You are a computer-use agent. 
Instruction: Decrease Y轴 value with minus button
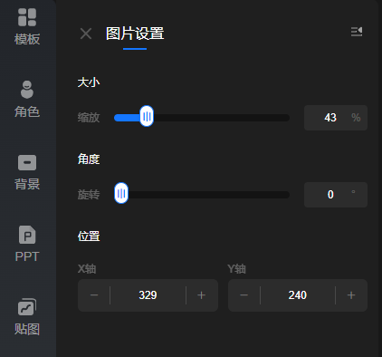point(244,295)
